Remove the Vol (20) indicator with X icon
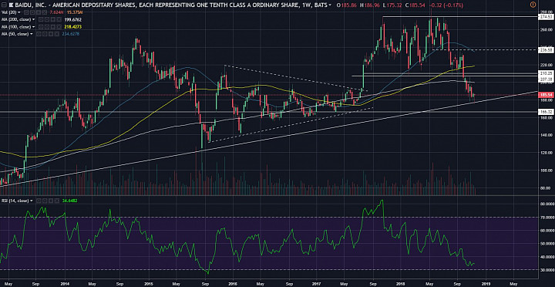This screenshot has height=287, width=555. pos(44,12)
